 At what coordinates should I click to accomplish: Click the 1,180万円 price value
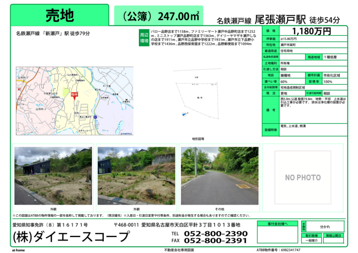pyautogui.click(x=312, y=31)
